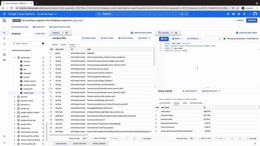Clear the Bigquery search box with X
Image resolution: width=260 pixels, height=146 pixels.
point(182,14)
